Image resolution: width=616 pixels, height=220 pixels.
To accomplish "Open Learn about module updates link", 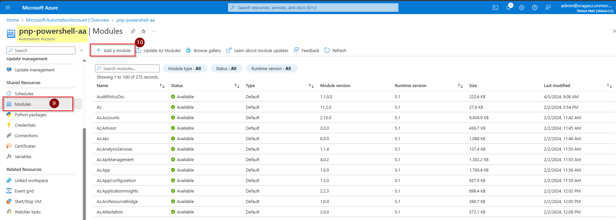I will 257,50.
